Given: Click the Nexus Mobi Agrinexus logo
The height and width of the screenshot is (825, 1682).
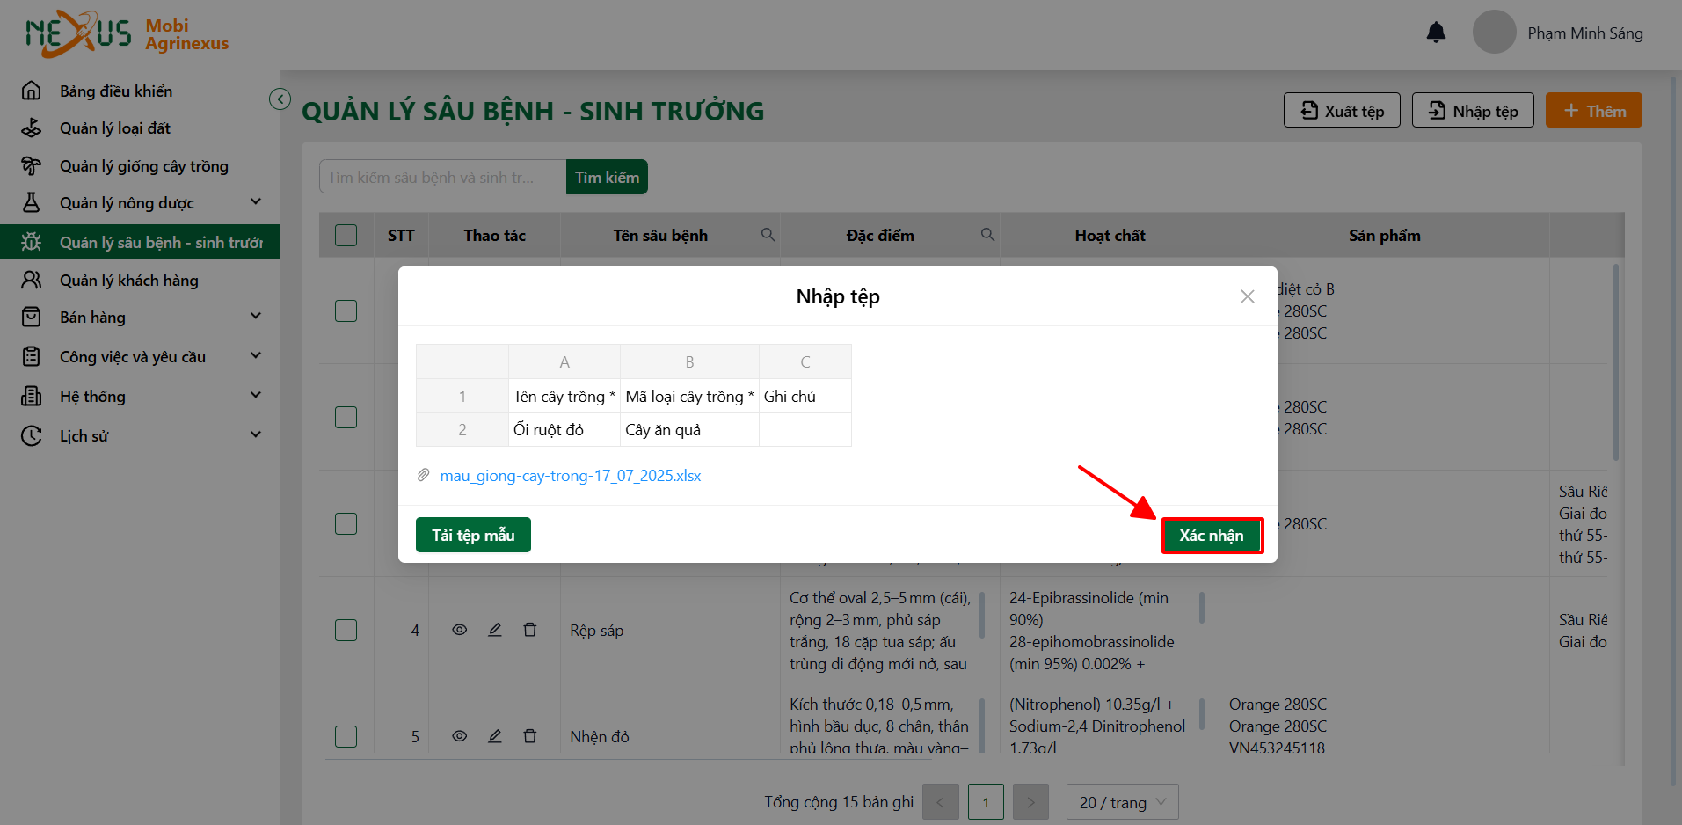Looking at the screenshot, I should tap(127, 34).
